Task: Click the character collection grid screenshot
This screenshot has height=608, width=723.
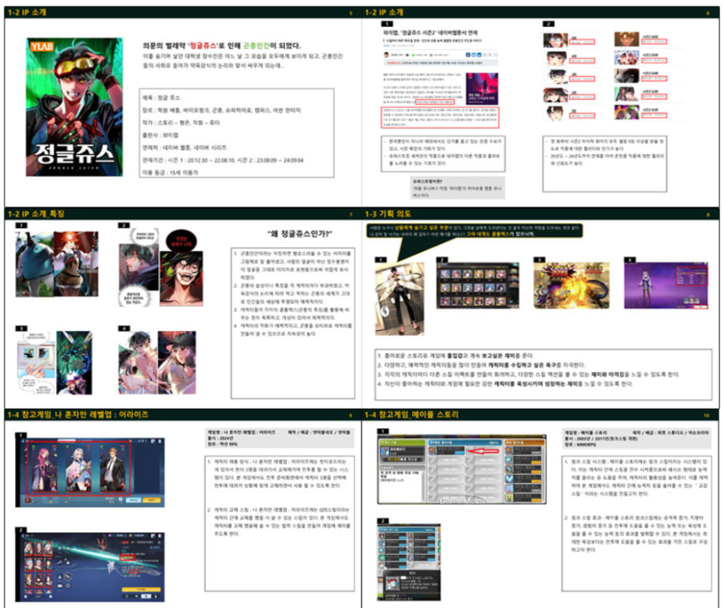Action: [478, 285]
